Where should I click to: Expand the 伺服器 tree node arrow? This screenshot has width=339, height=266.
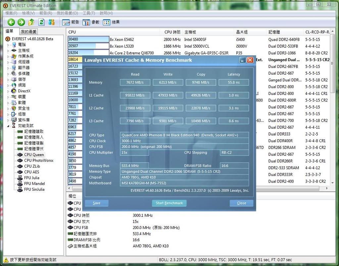pos(8,62)
